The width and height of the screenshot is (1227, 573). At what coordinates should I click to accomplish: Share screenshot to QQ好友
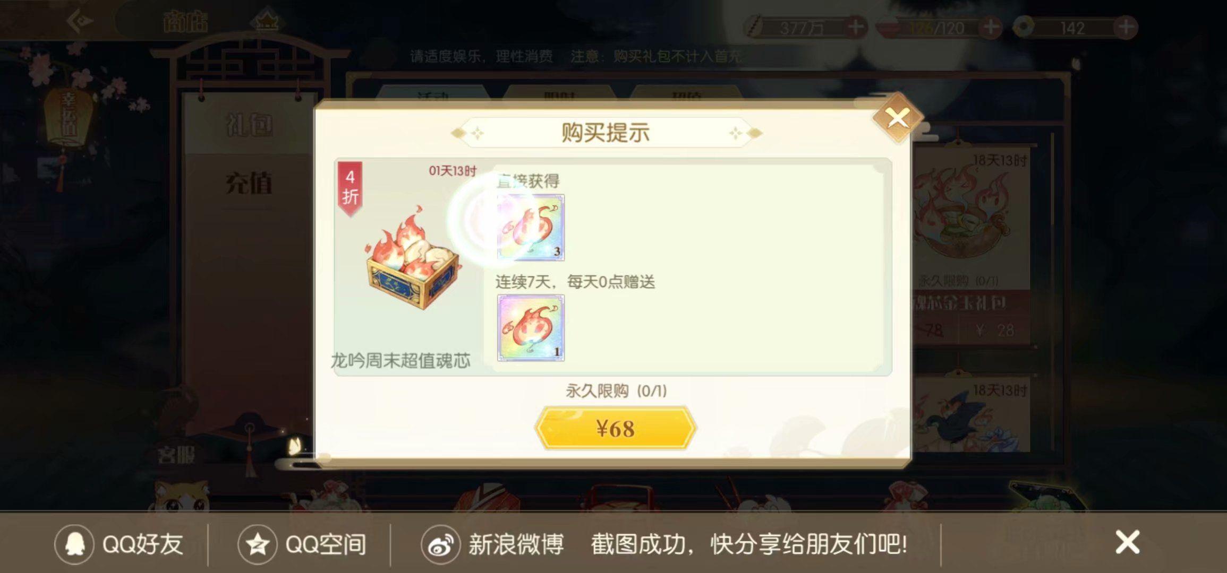click(x=119, y=544)
